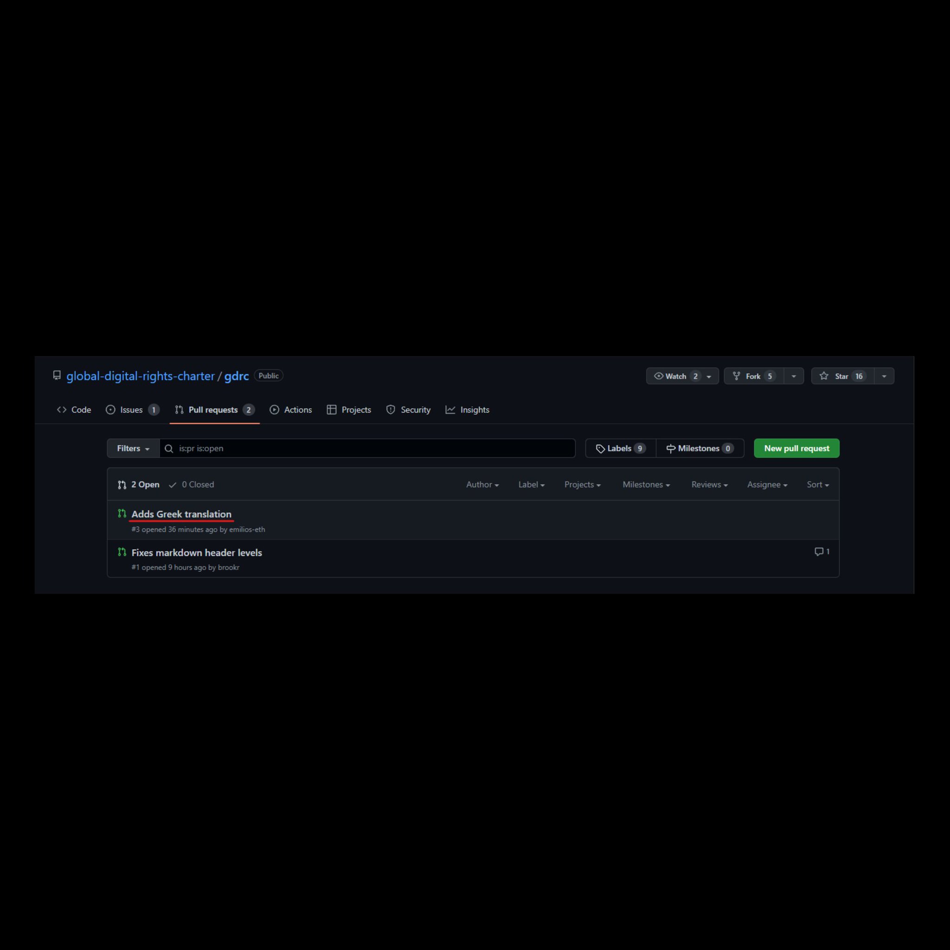
Task: Click the Issues counter badge showing 1
Action: pos(154,410)
